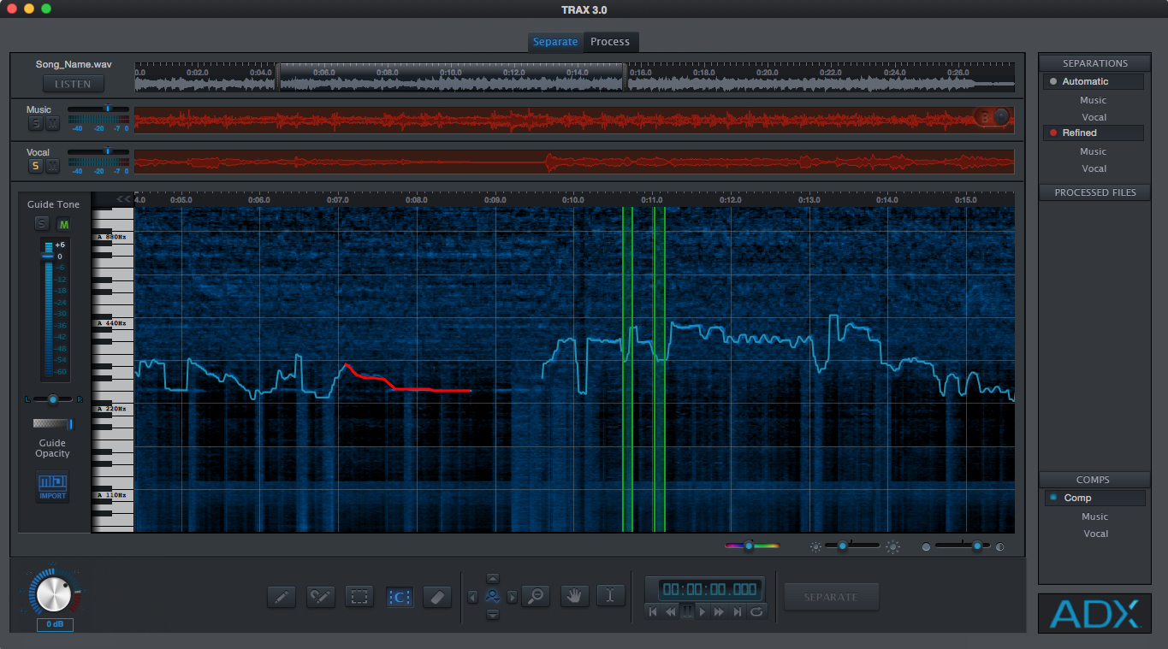Solo the Music track
This screenshot has height=649, width=1168.
pyautogui.click(x=35, y=123)
